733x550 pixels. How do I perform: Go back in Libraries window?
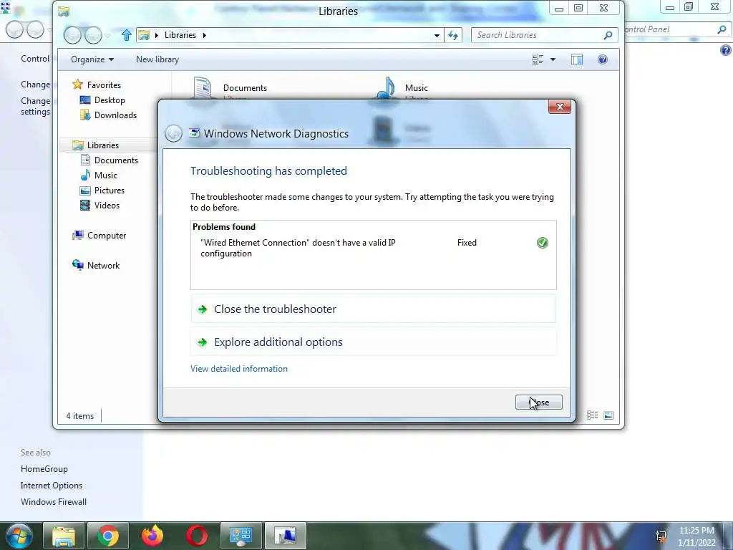tap(72, 35)
